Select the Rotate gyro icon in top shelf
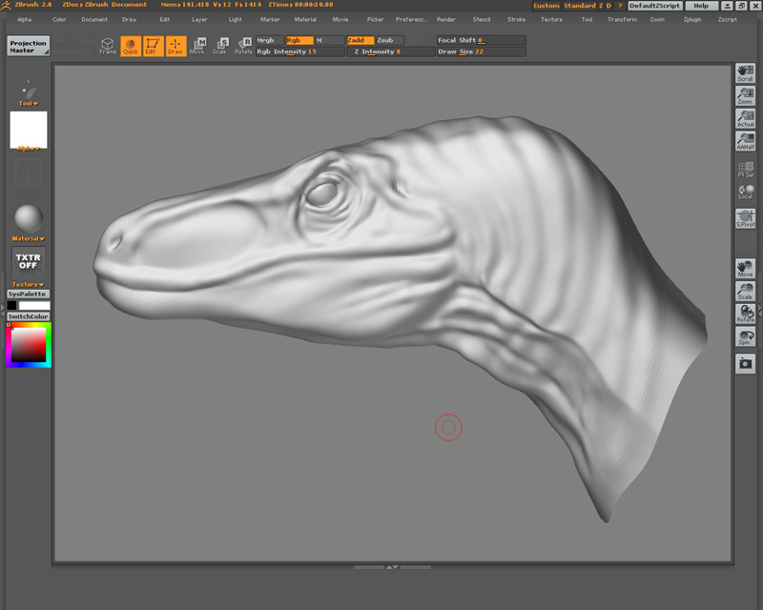The height and width of the screenshot is (610, 763). (243, 46)
